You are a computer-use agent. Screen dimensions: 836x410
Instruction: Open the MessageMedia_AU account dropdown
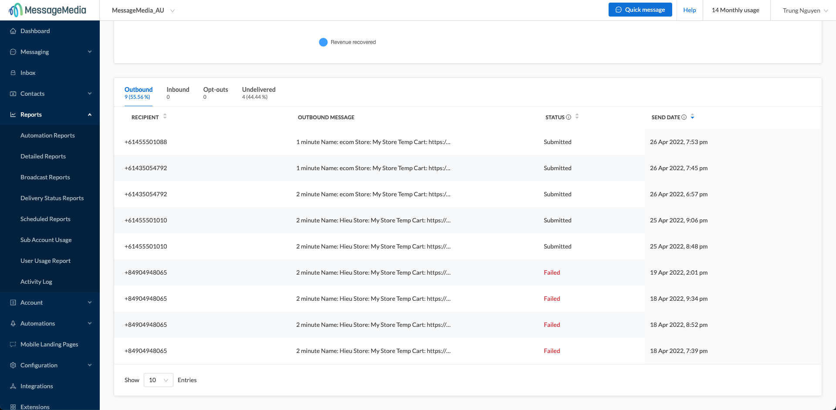pyautogui.click(x=143, y=10)
